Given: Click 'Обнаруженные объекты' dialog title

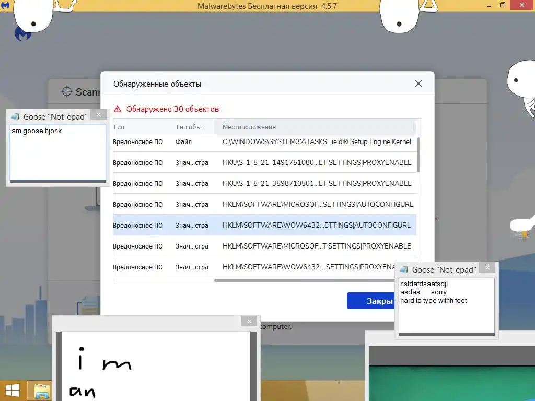Looking at the screenshot, I should tap(157, 84).
